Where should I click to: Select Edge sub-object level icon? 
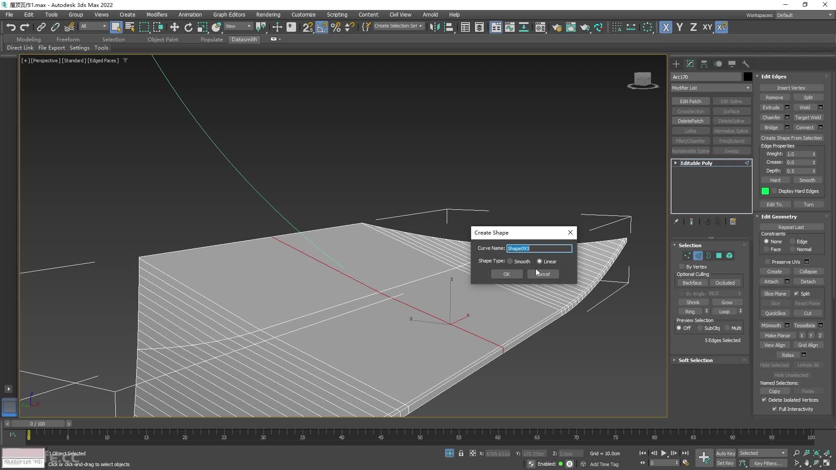point(698,256)
